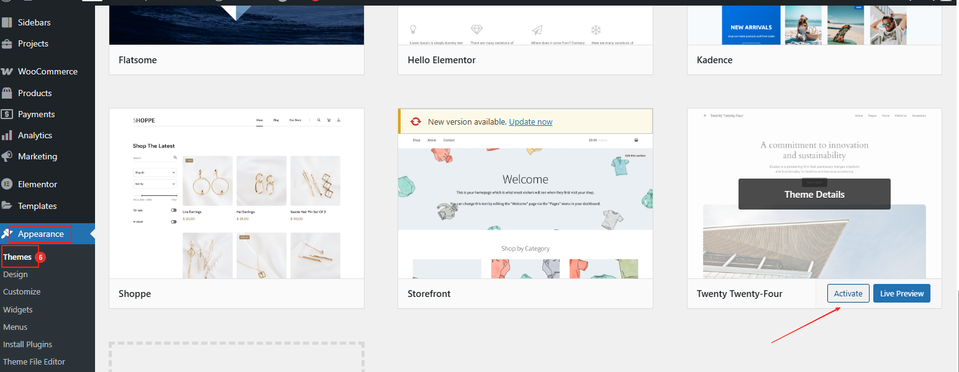Open Theme File Editor in the sidebar
Image resolution: width=959 pixels, height=372 pixels.
click(34, 361)
